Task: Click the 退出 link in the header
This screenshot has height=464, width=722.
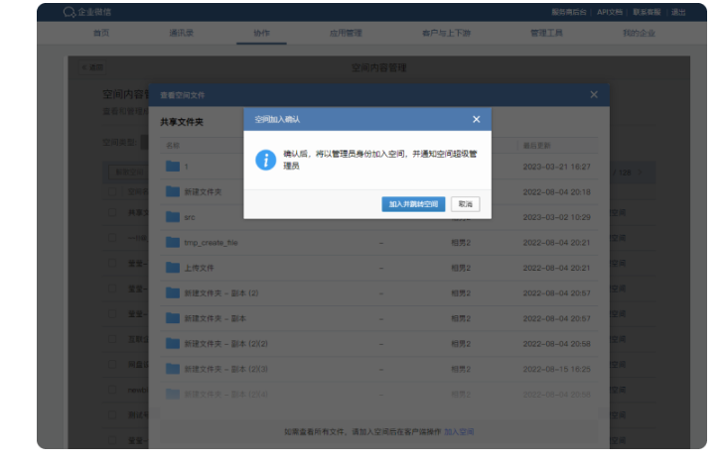Action: click(x=678, y=12)
